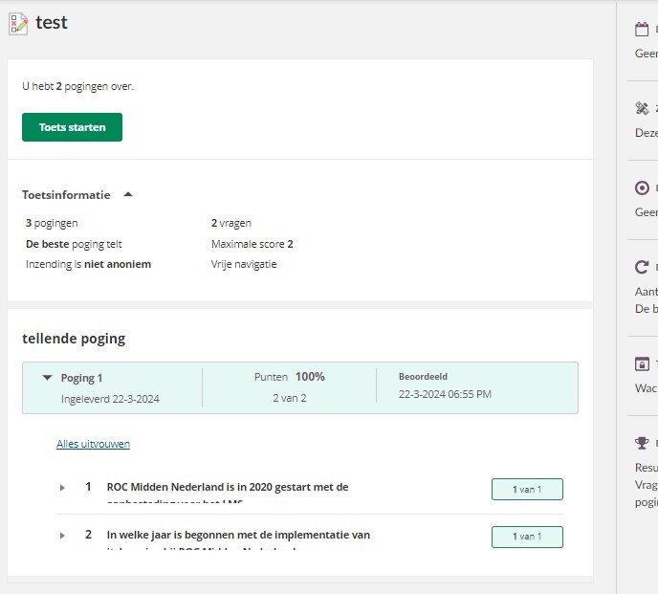This screenshot has height=594, width=658.
Task: Click the test quiz icon beside the title
Action: (x=18, y=24)
